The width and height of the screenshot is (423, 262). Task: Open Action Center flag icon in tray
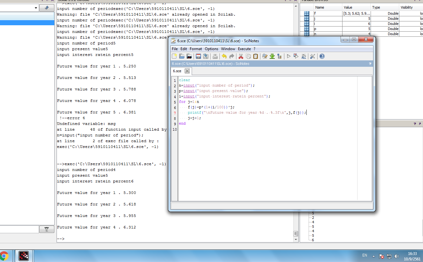tap(381, 256)
